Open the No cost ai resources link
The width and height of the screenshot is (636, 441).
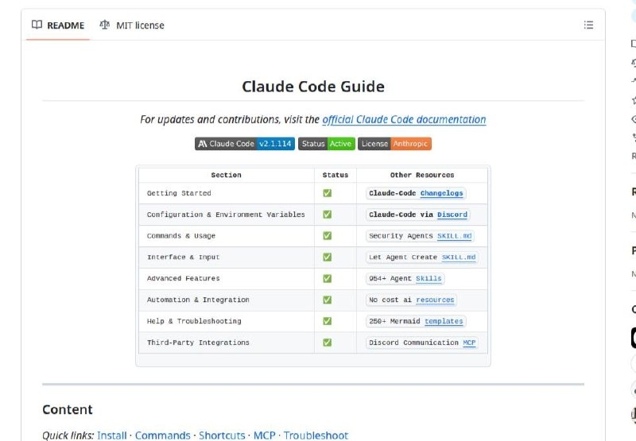click(435, 300)
